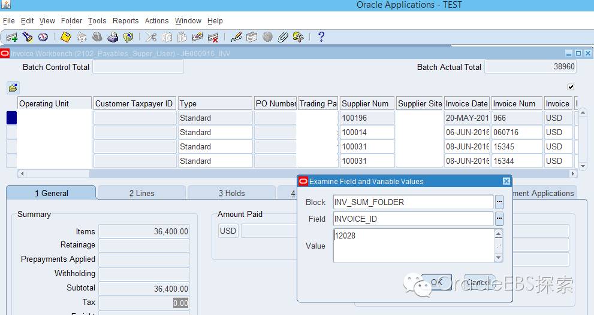
Task: Click the Field input INVOICE_ID
Action: coord(414,219)
